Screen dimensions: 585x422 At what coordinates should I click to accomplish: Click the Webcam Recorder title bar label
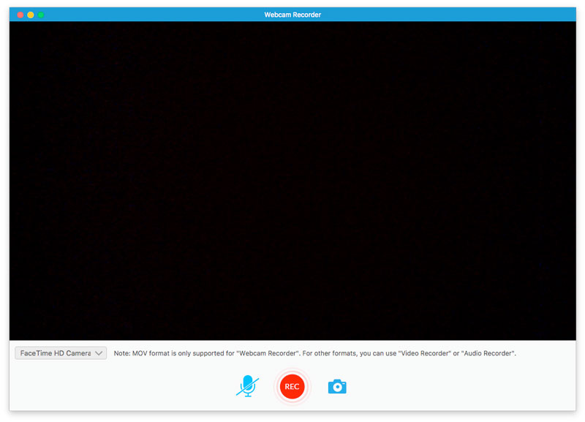[292, 14]
